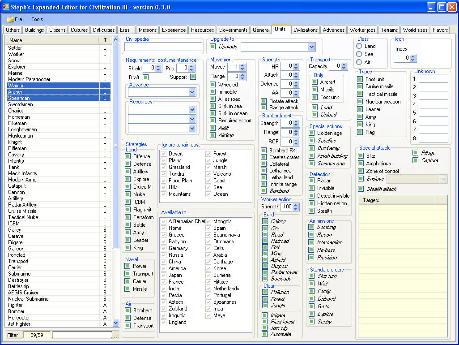Toggle Ignore terrain cost for Desert

(164, 154)
